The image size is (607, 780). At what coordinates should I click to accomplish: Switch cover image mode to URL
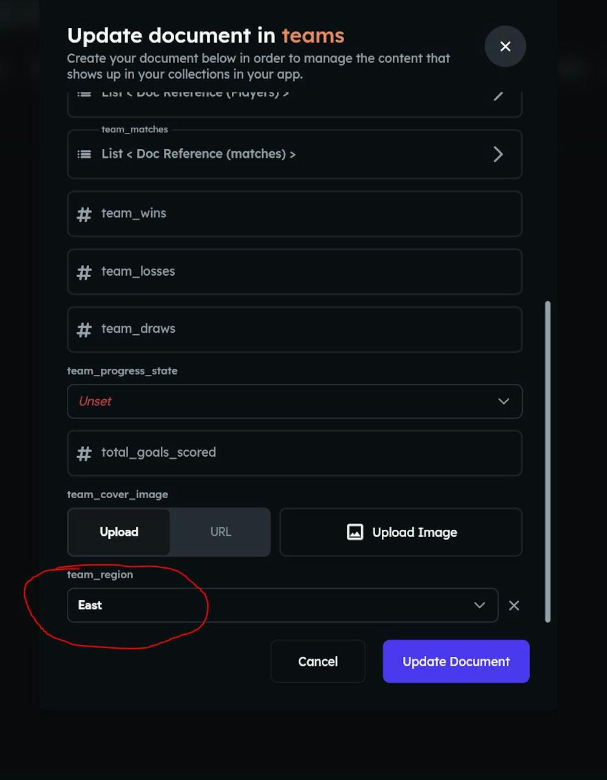click(220, 532)
